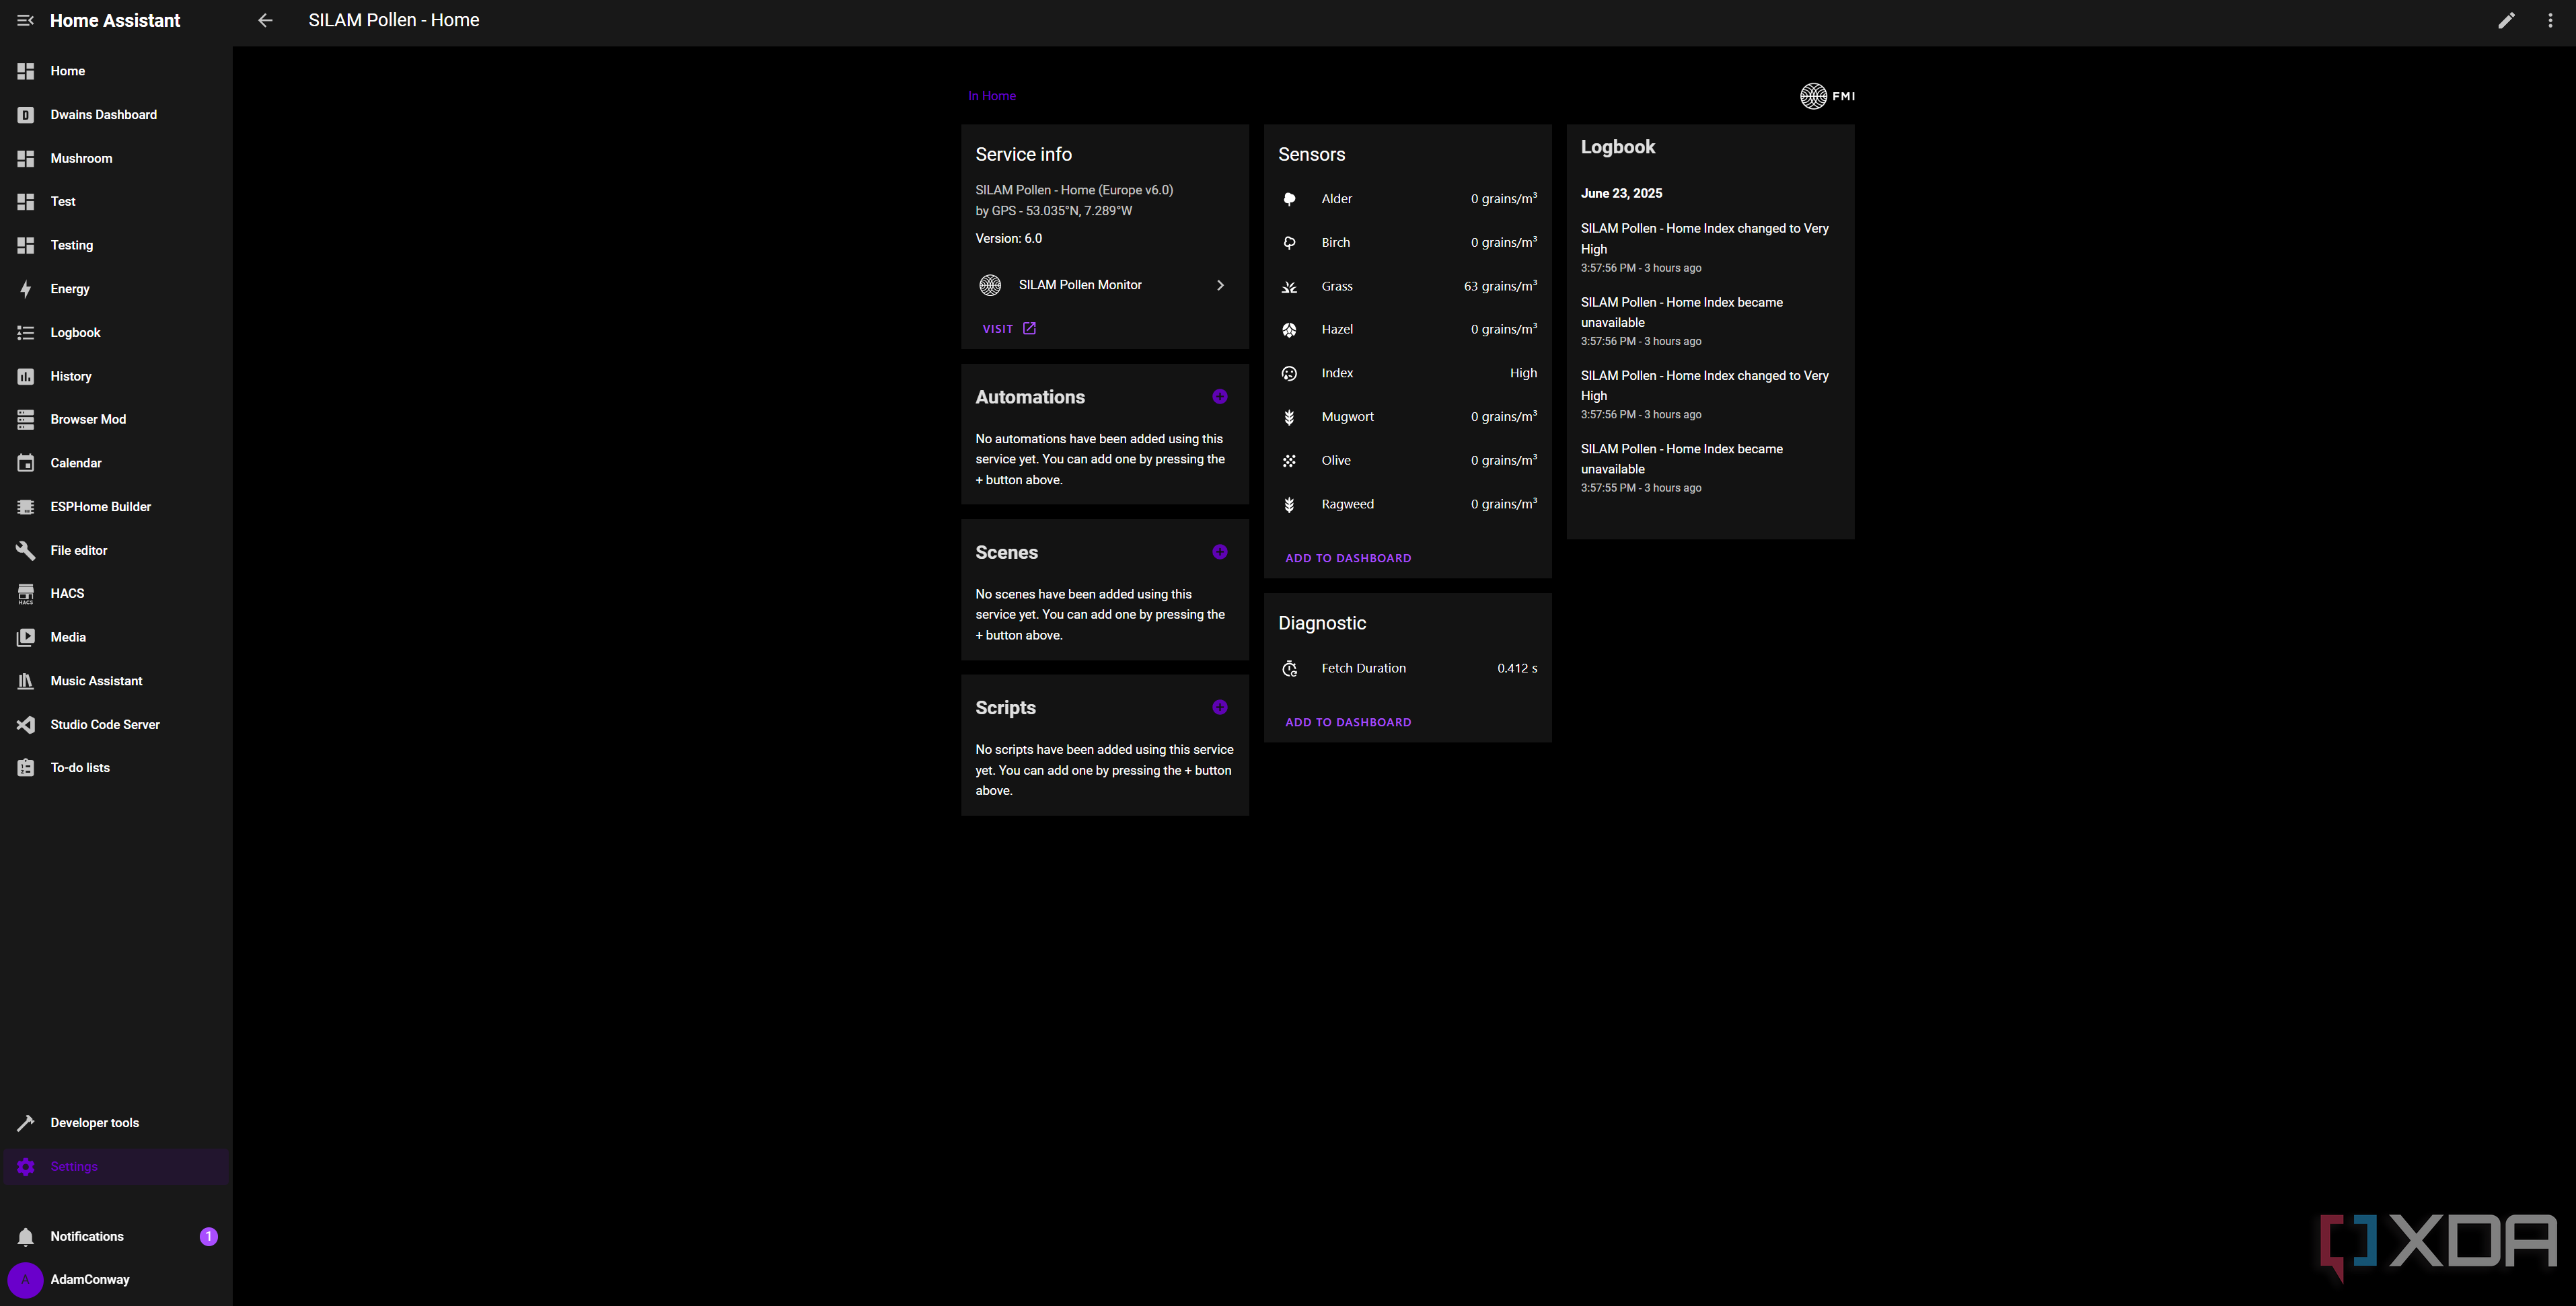
Task: Open the Grass pollen sensor row
Action: [1407, 286]
